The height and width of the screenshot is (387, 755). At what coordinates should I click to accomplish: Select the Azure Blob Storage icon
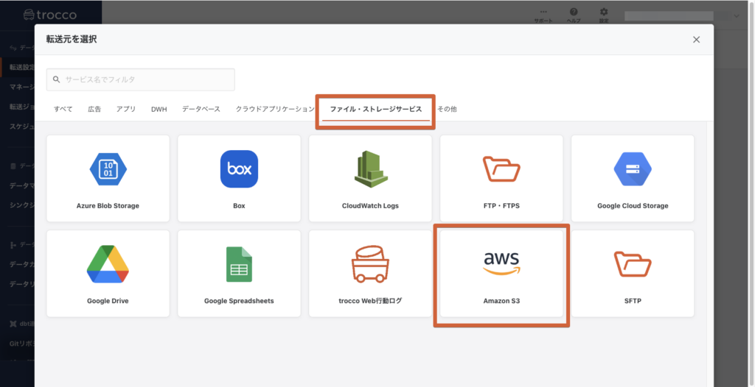(108, 169)
